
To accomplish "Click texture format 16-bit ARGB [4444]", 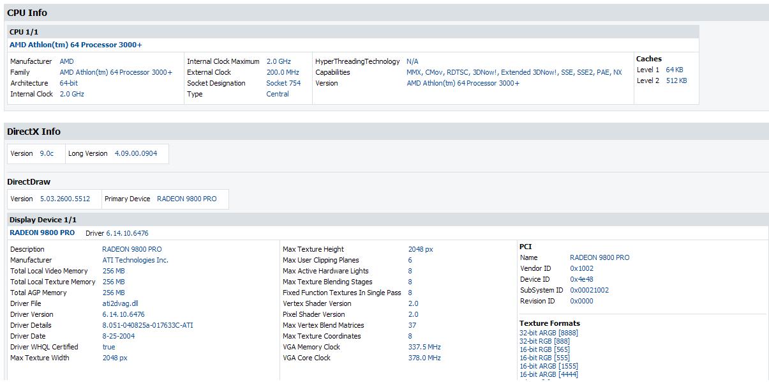I will pyautogui.click(x=549, y=374).
